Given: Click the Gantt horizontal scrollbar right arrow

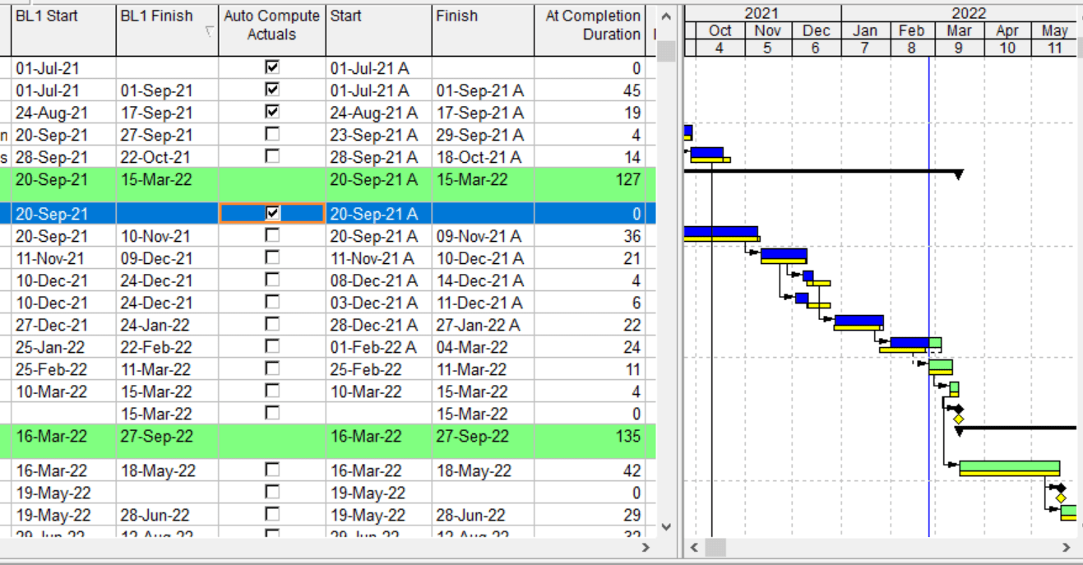Looking at the screenshot, I should [1067, 547].
